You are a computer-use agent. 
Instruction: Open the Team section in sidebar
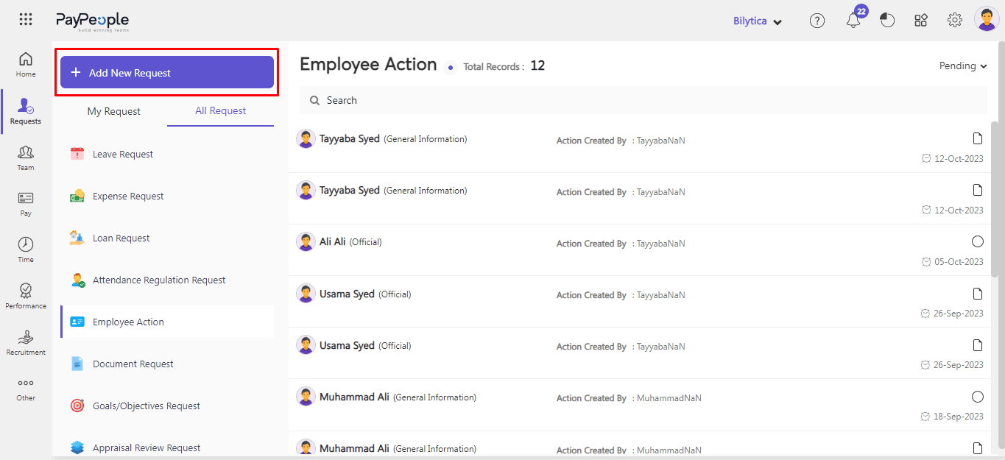coord(26,158)
